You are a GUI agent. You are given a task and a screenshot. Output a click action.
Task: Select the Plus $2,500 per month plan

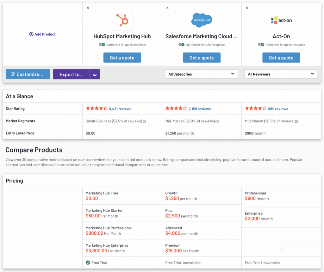[x=202, y=213]
